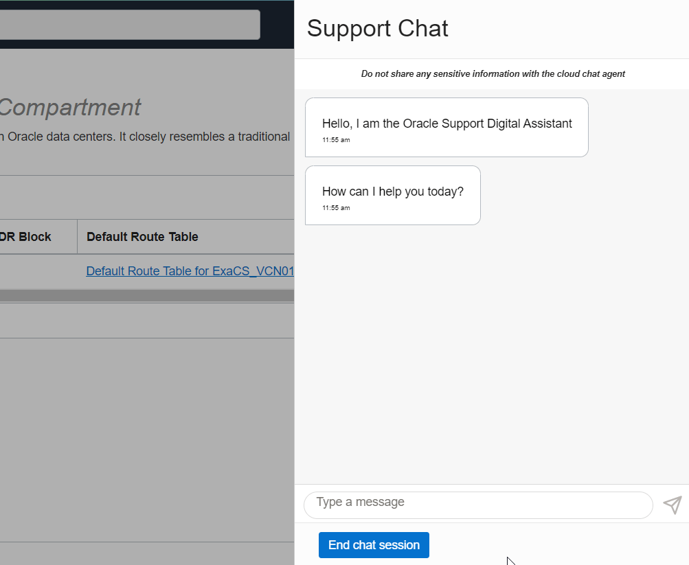
Task: Select the Oracle data centers description text
Action: click(144, 136)
